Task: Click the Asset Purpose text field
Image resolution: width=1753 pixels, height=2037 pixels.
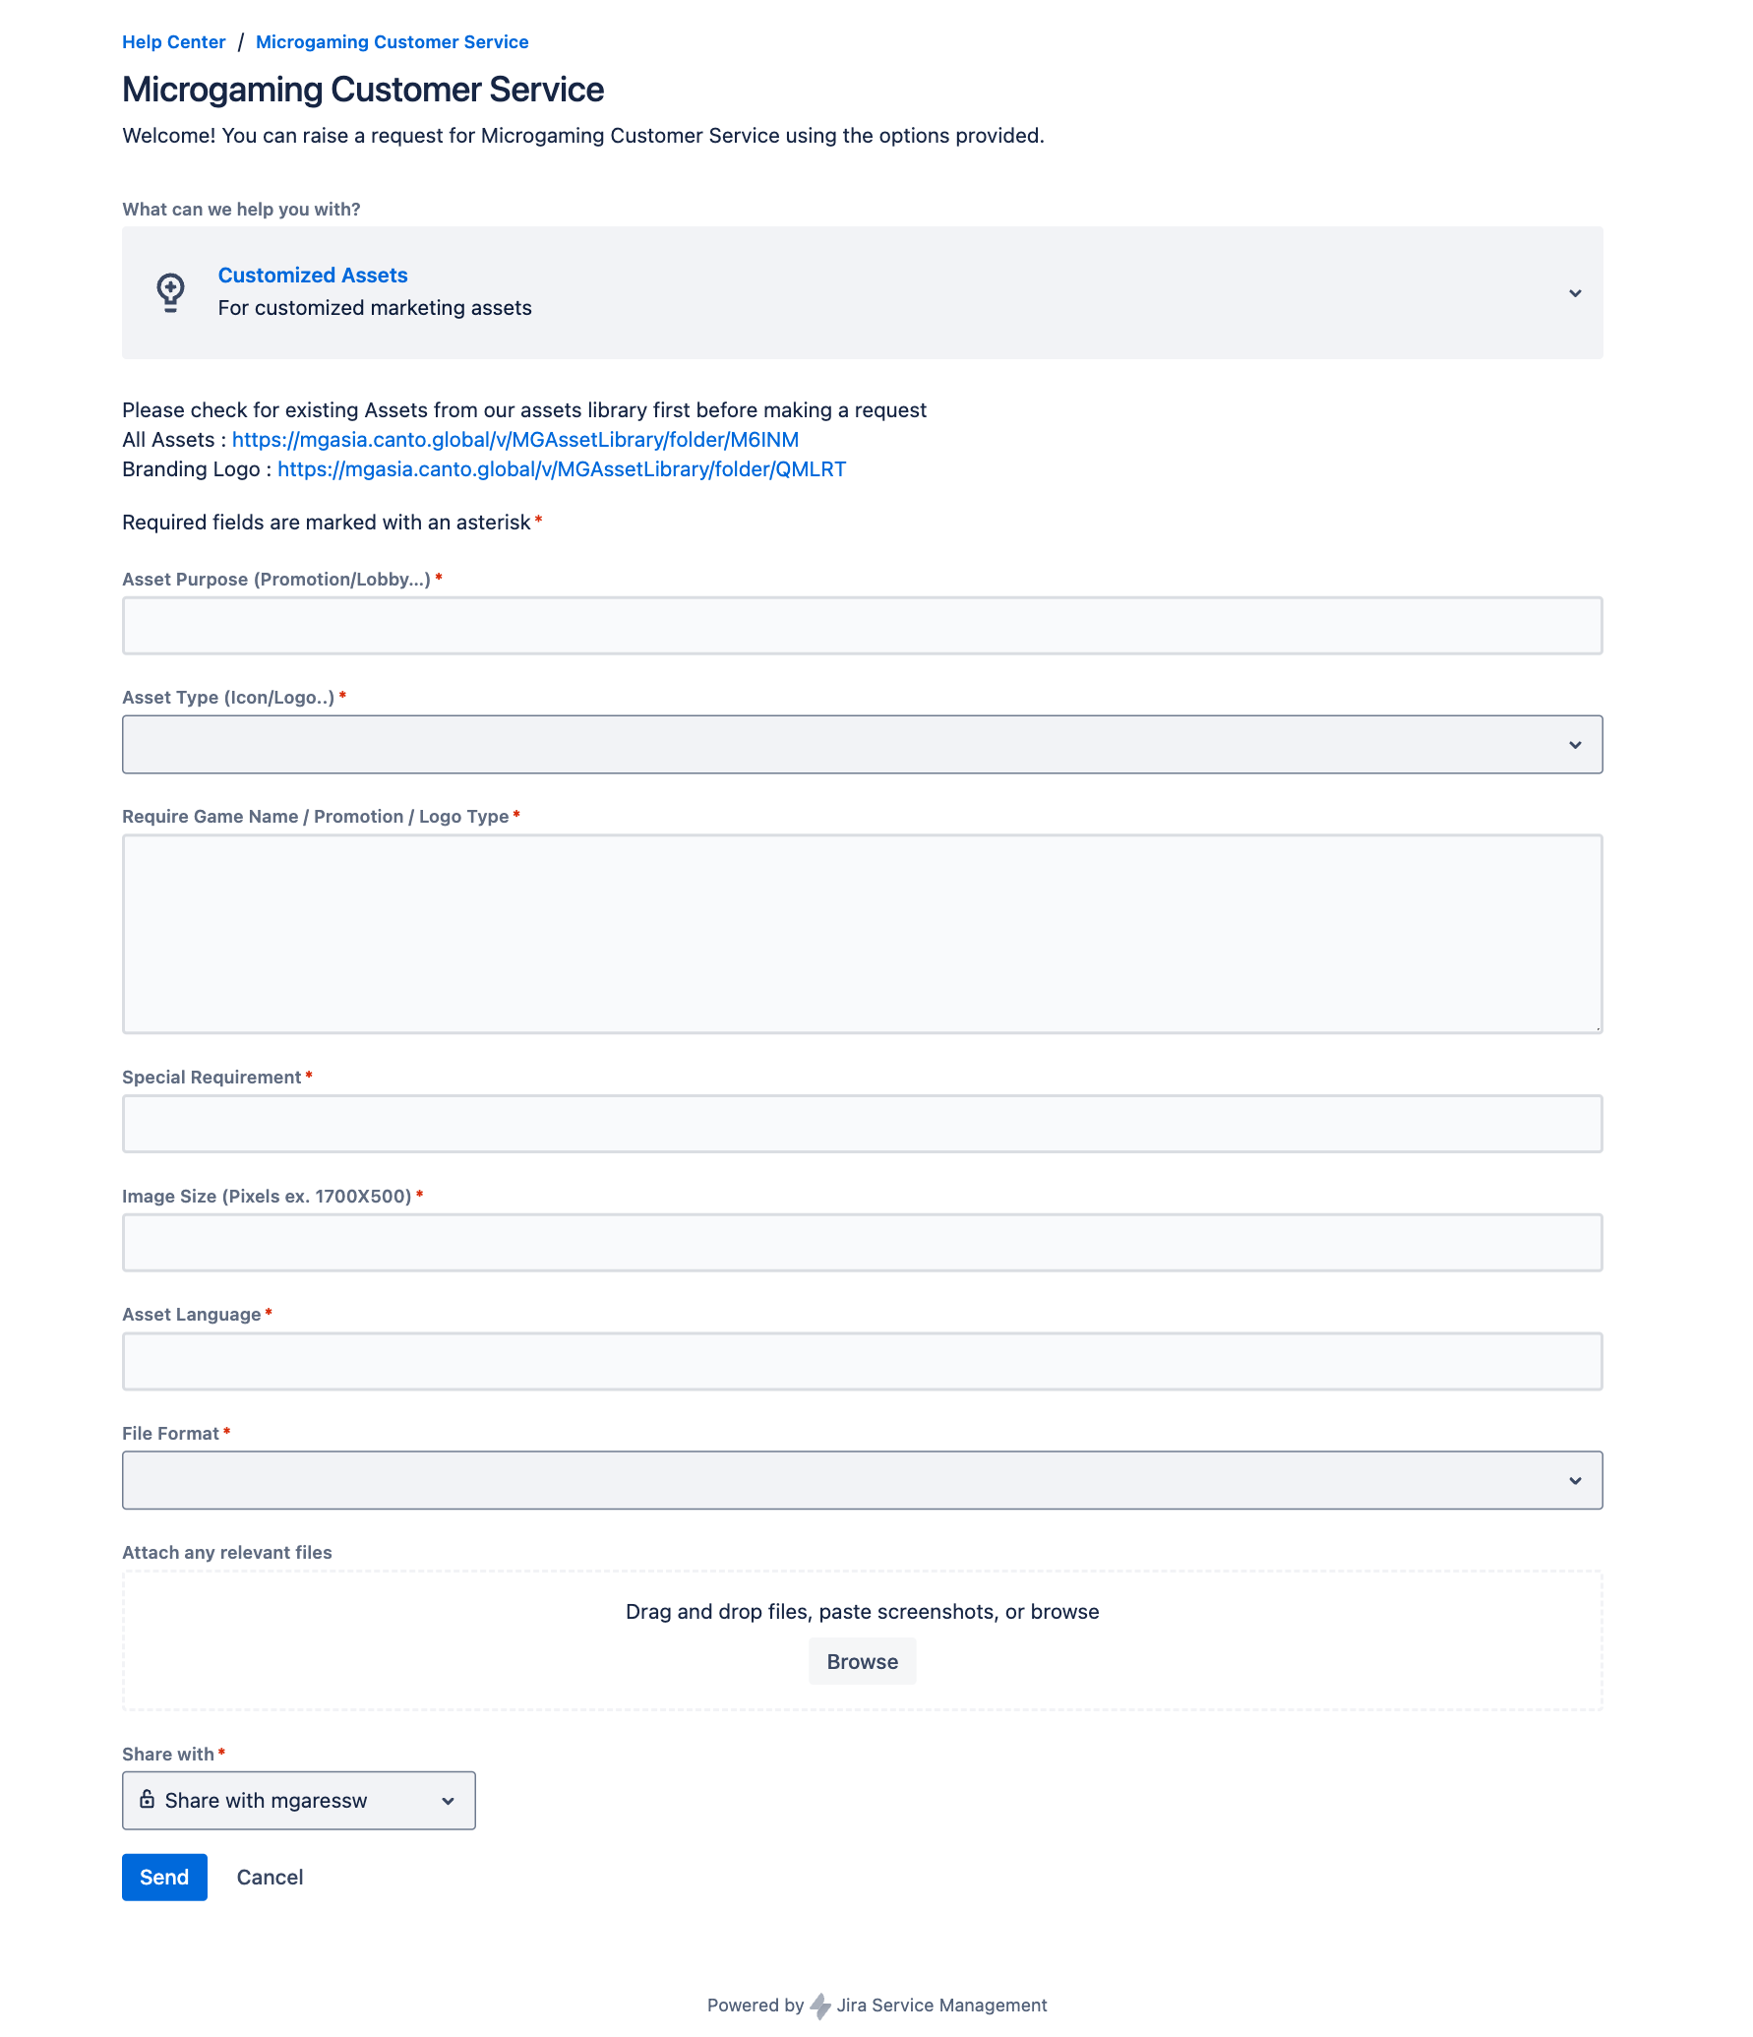Action: (x=862, y=626)
